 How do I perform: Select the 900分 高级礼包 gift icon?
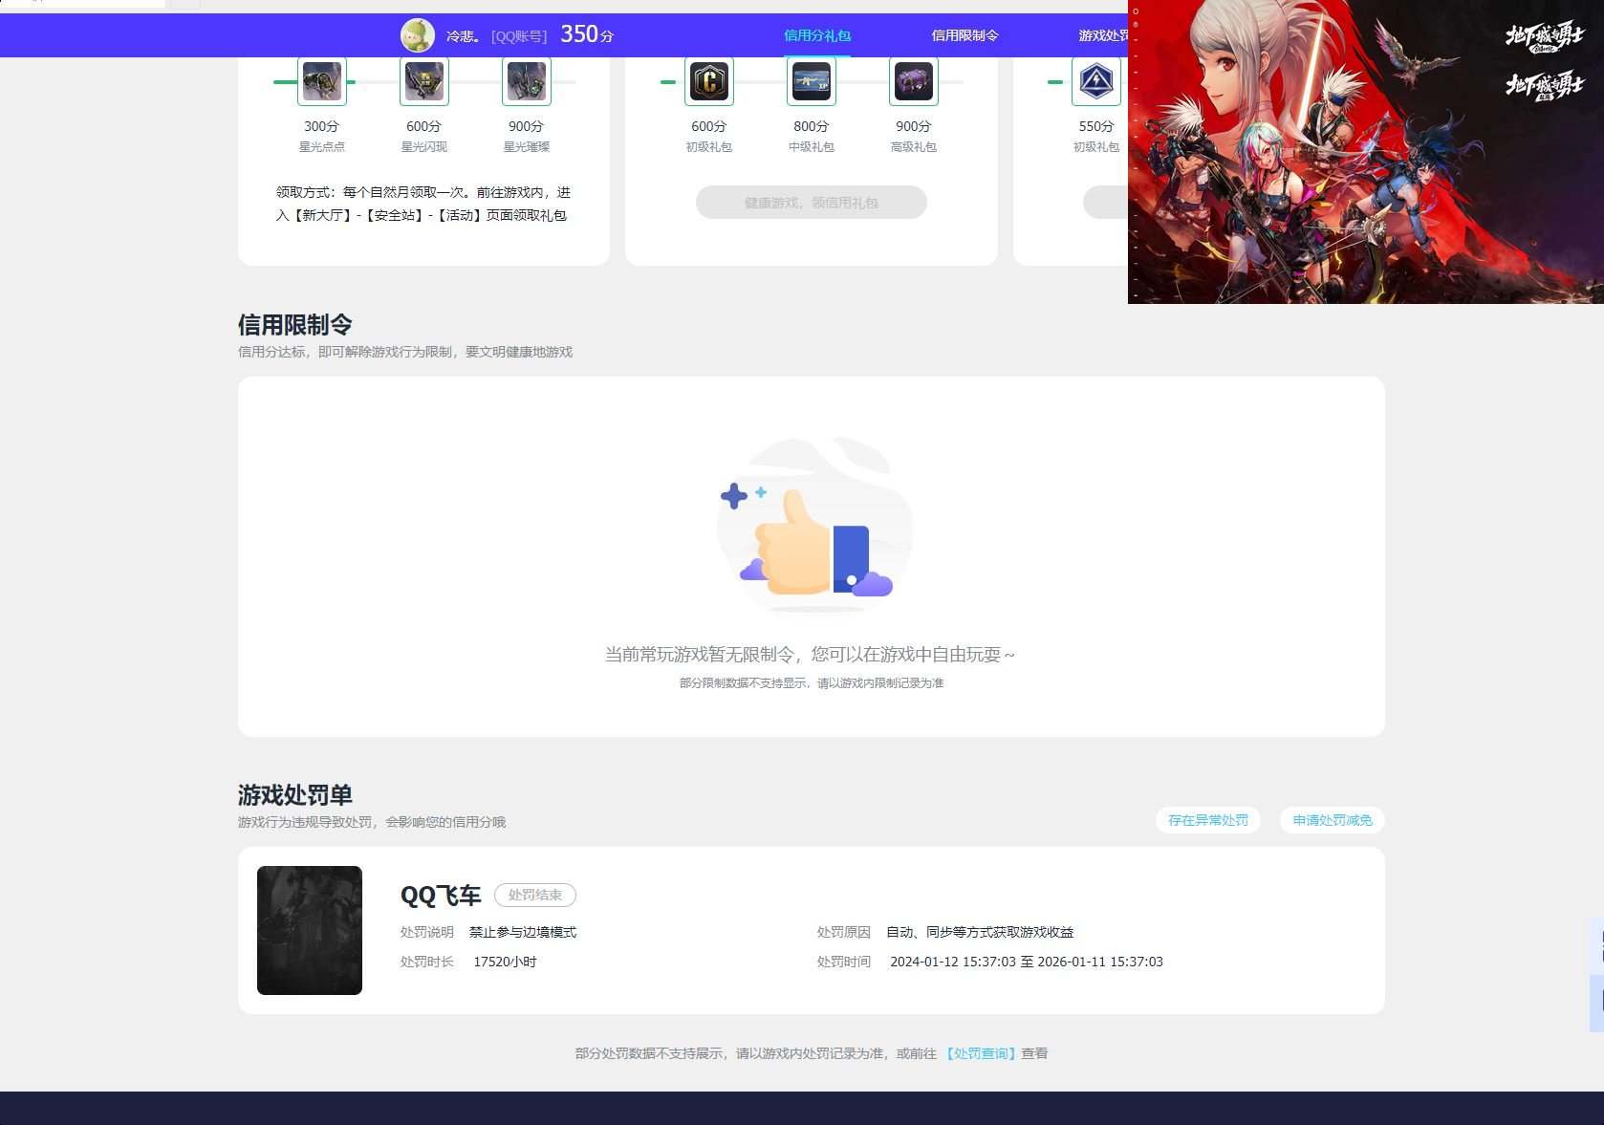[x=914, y=81]
